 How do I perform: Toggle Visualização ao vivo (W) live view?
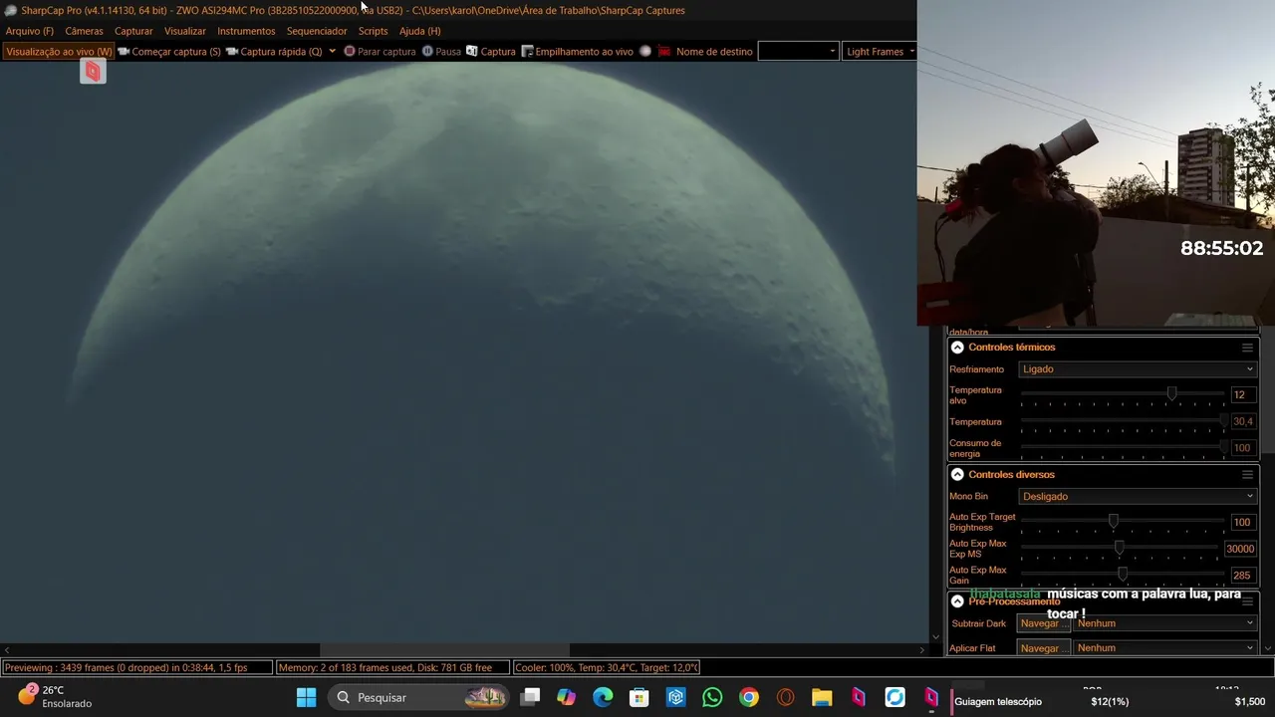(59, 51)
